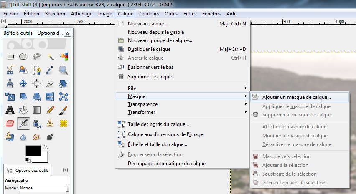Activate the Text tool
The width and height of the screenshot is (356, 194).
tap(10, 110)
